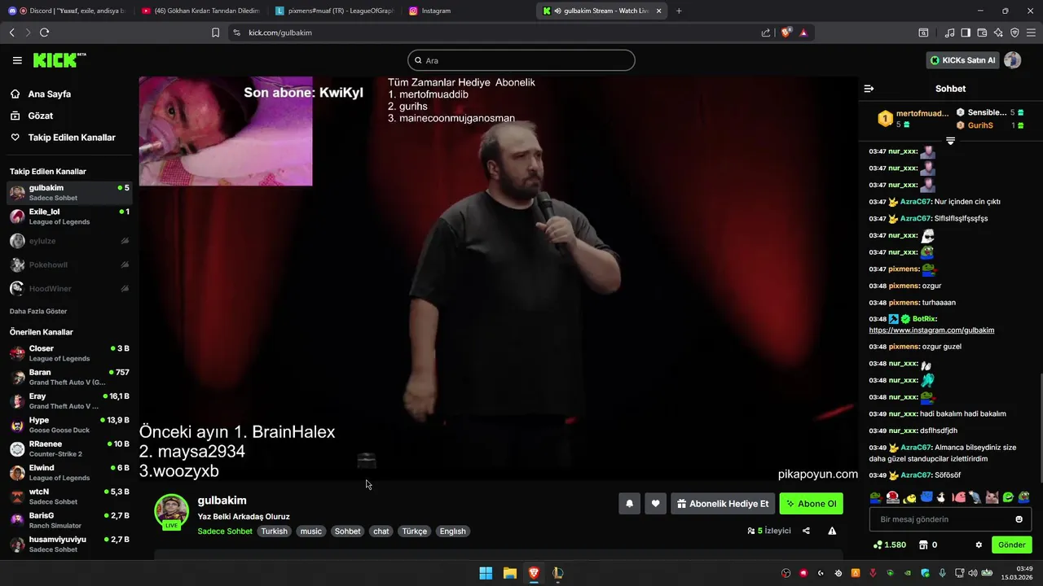Open the channel points shop icon
Viewport: 1043px width, 586px height.
click(x=923, y=544)
